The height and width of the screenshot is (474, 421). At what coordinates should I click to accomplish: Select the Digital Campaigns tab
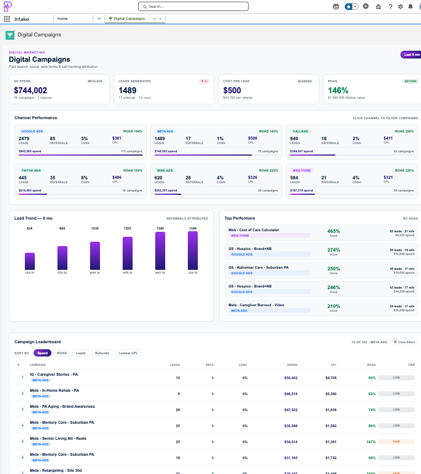tap(129, 19)
